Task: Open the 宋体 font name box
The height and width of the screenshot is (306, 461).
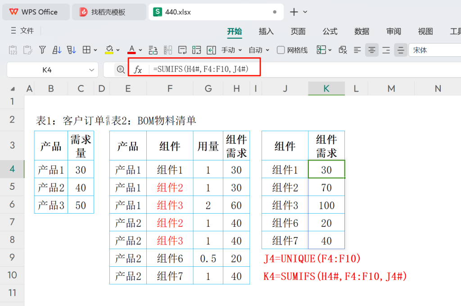Action: [x=435, y=50]
